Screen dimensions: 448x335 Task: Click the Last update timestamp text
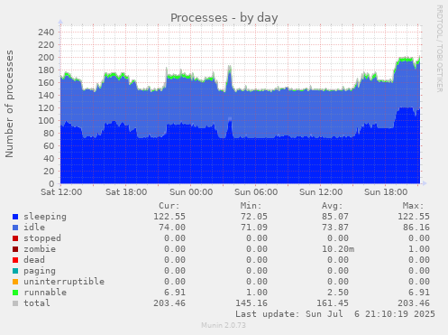pyautogui.click(x=335, y=314)
